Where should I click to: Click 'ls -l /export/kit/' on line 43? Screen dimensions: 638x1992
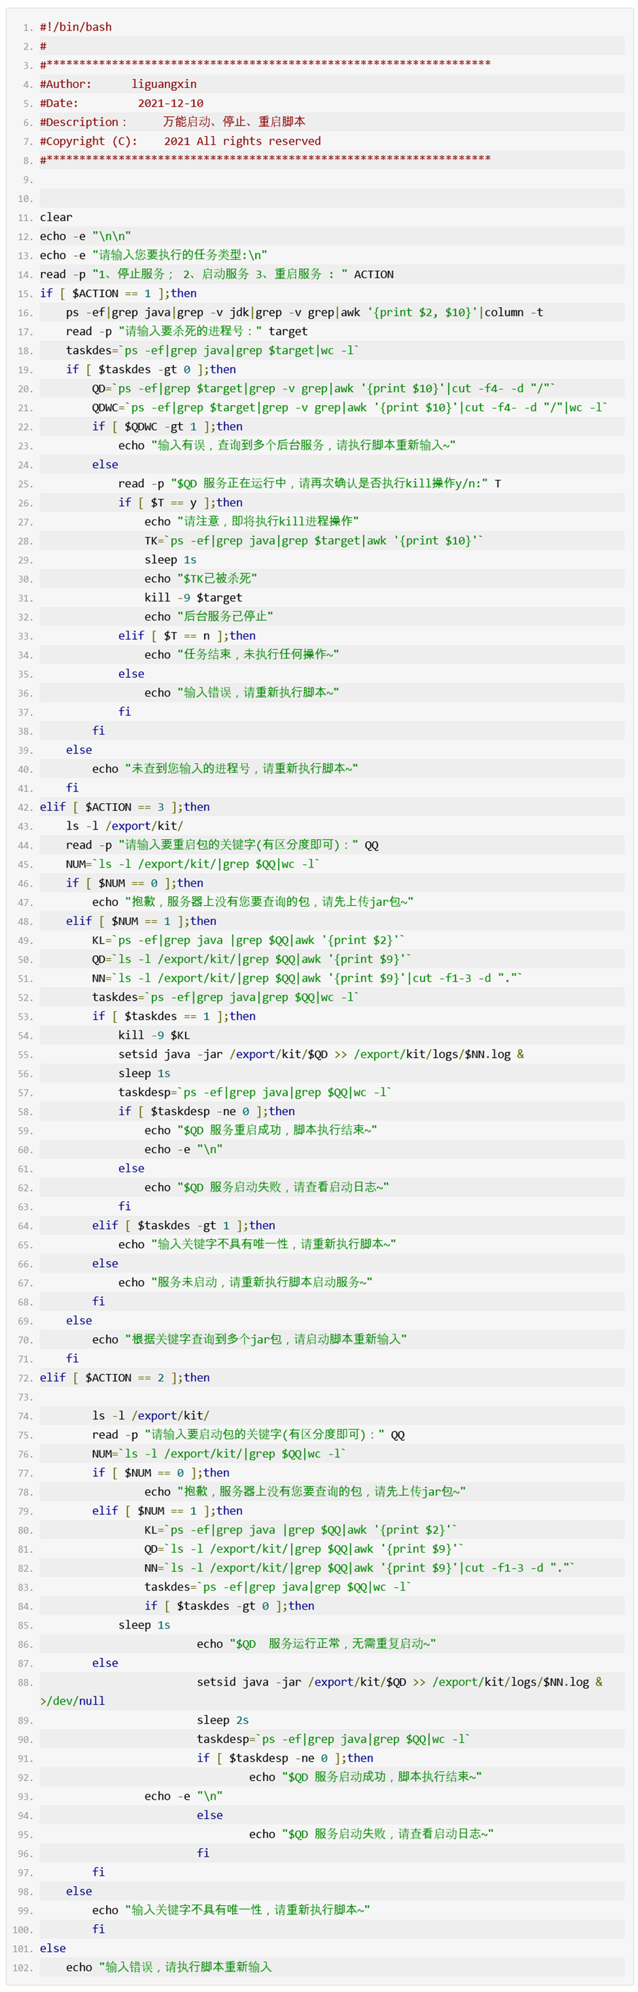(x=124, y=826)
